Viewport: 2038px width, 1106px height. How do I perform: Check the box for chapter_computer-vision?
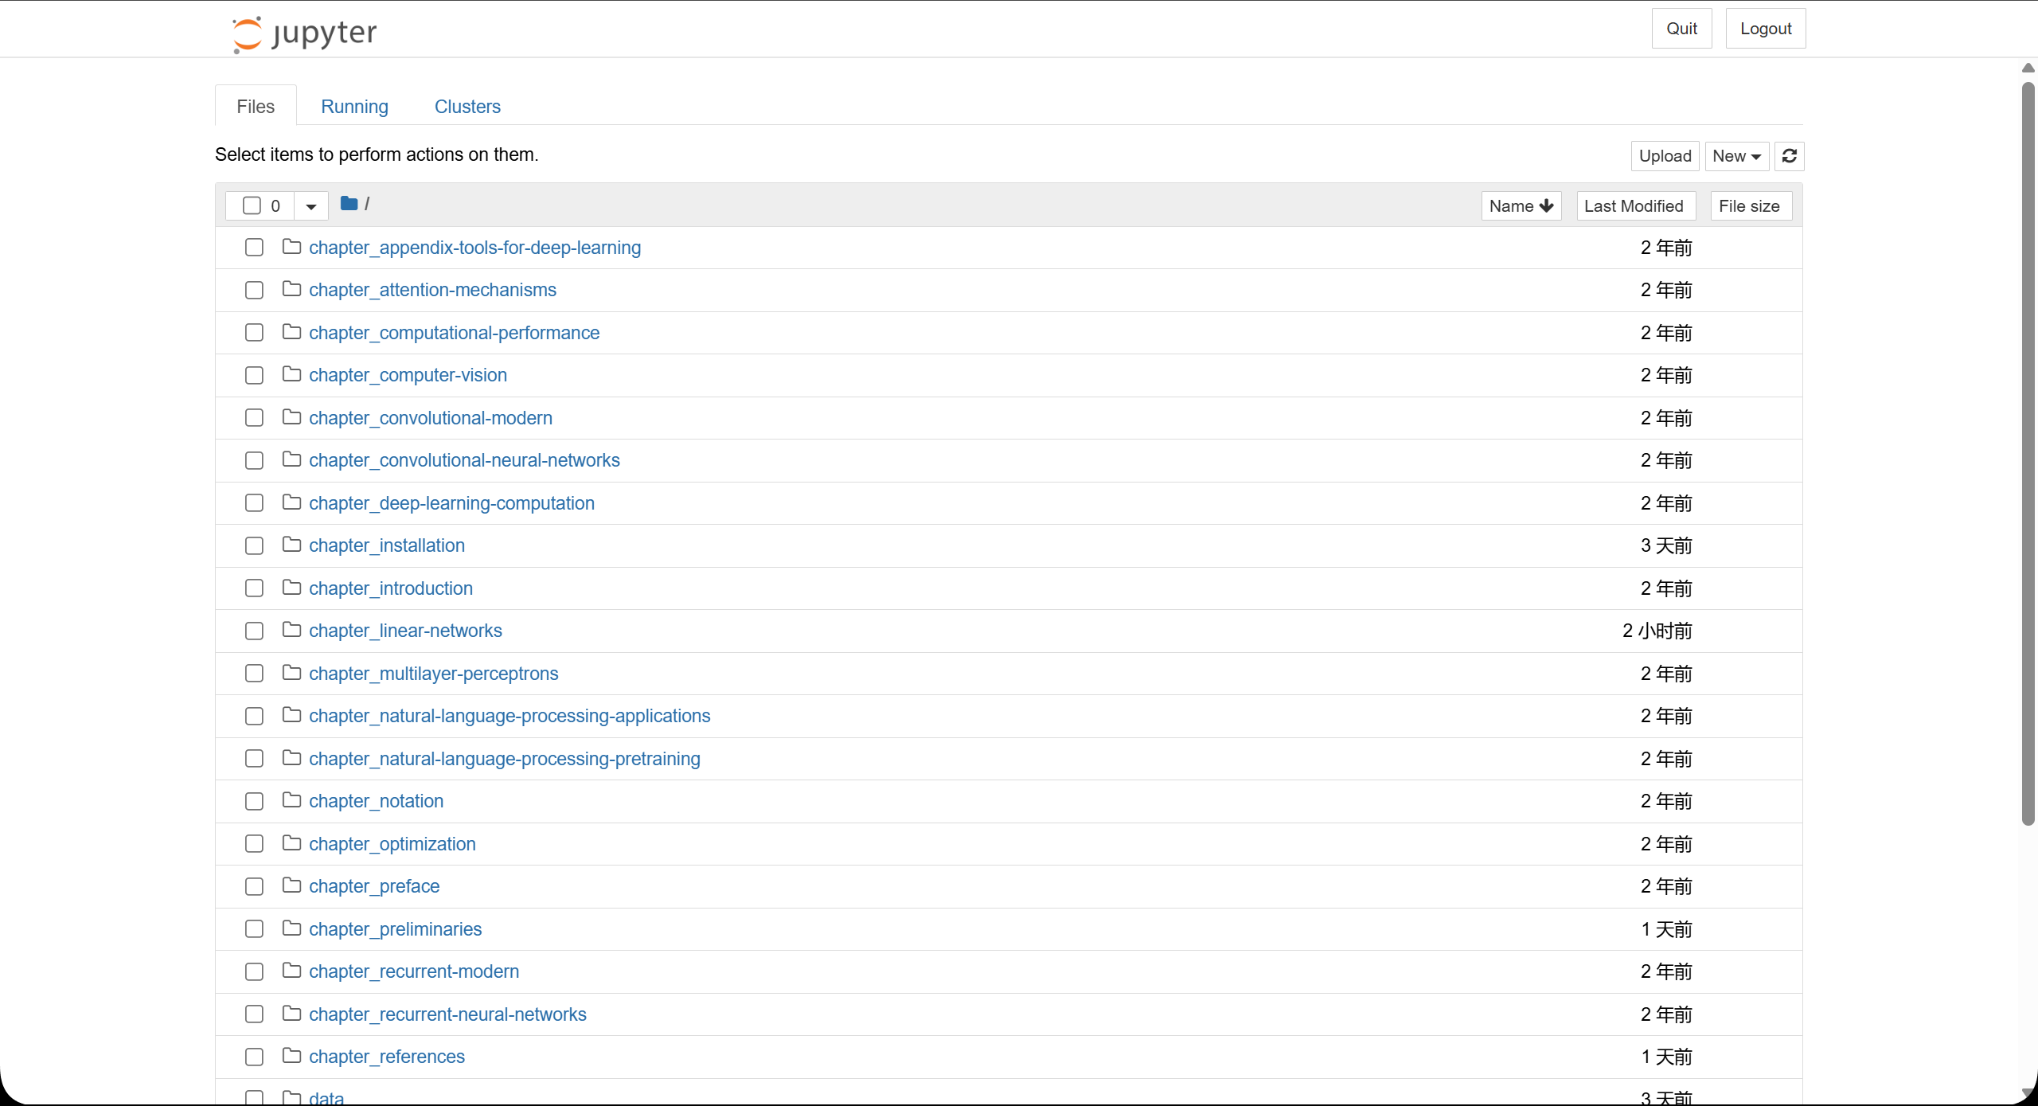(x=254, y=375)
